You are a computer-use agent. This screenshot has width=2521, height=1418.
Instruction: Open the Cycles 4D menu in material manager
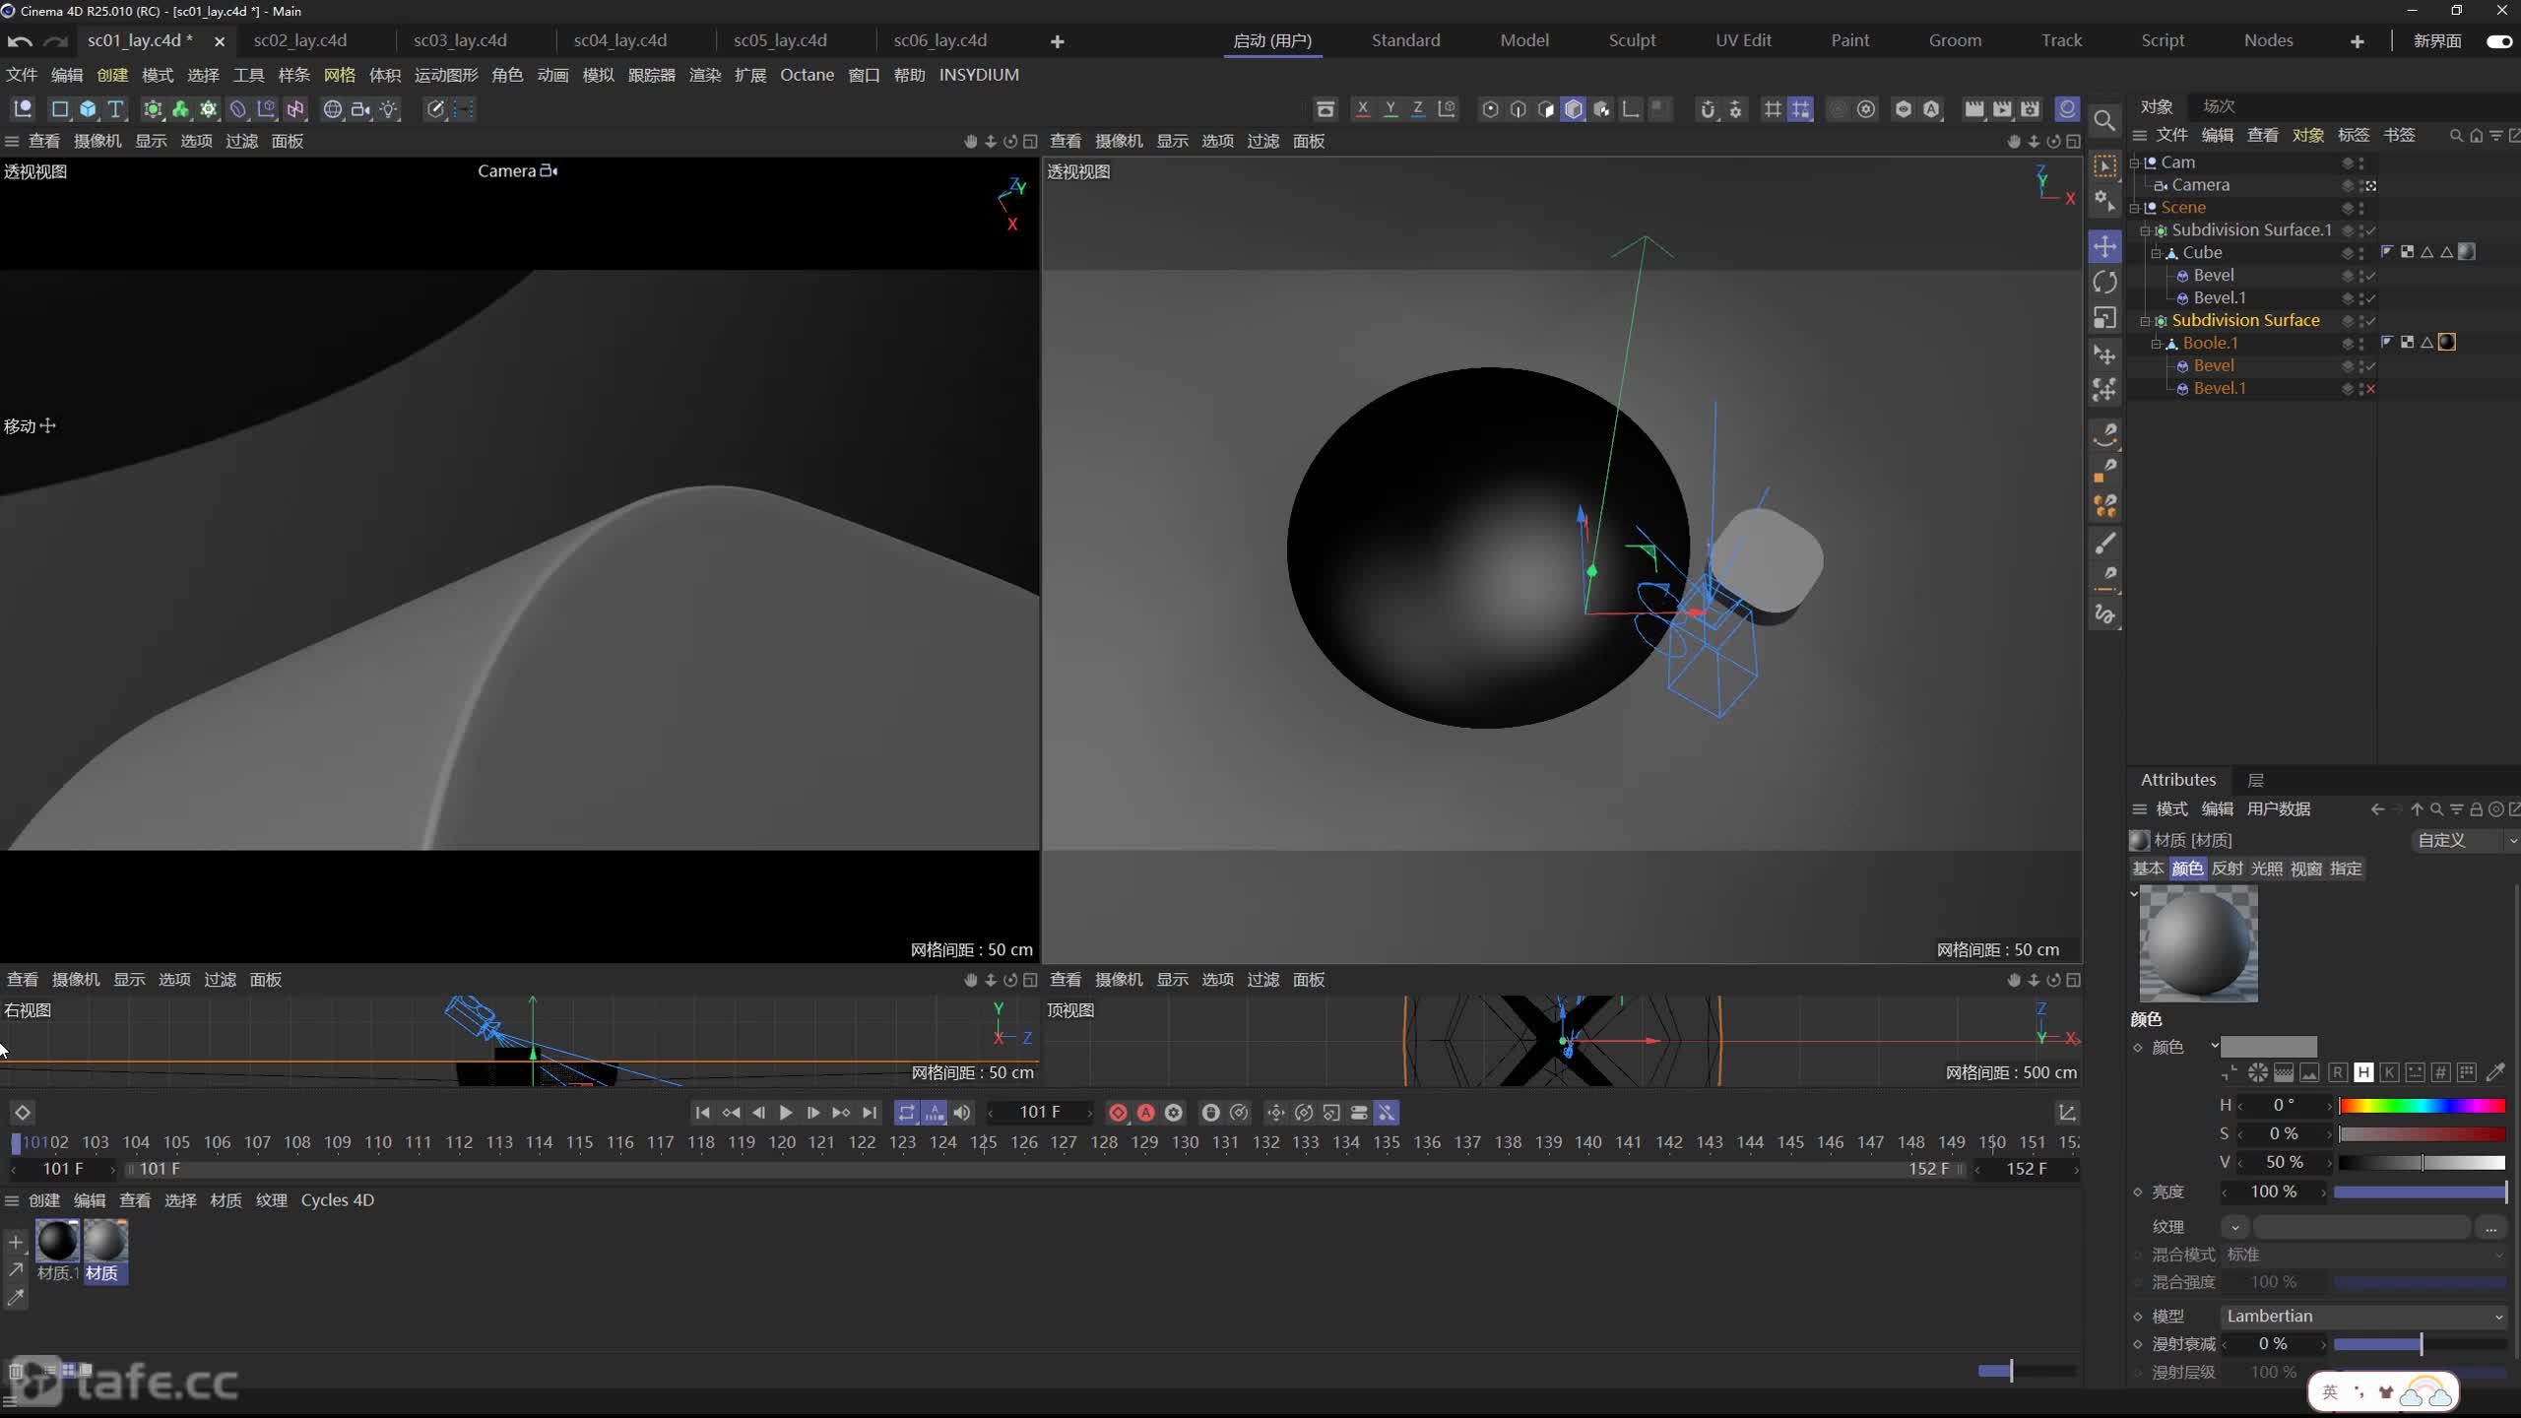[x=337, y=1200]
